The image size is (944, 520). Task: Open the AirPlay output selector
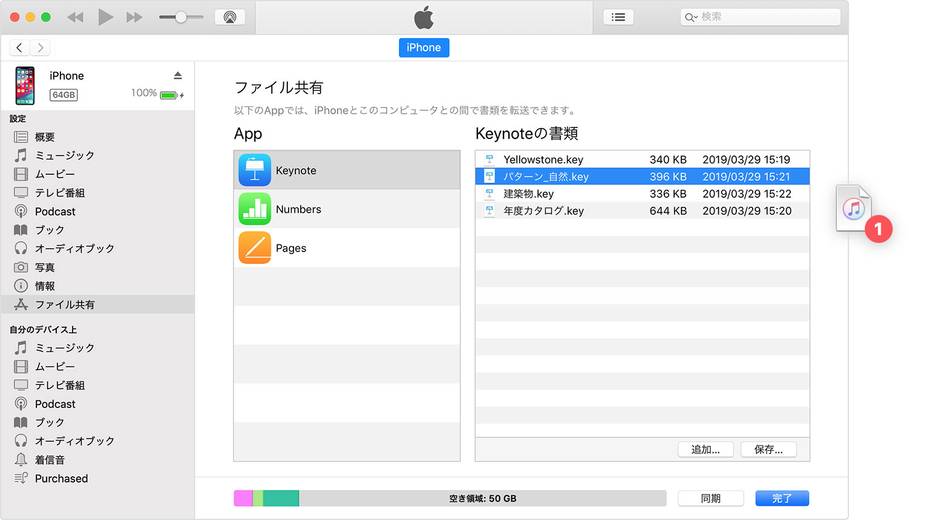[230, 17]
